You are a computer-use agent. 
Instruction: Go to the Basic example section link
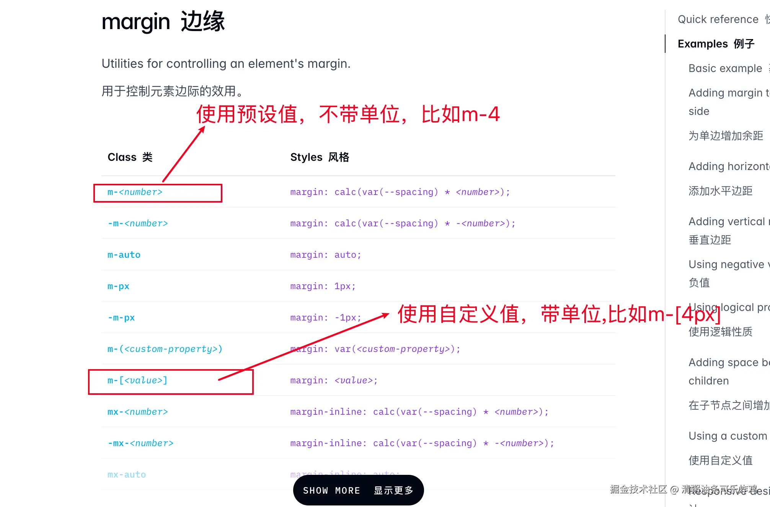coord(725,68)
